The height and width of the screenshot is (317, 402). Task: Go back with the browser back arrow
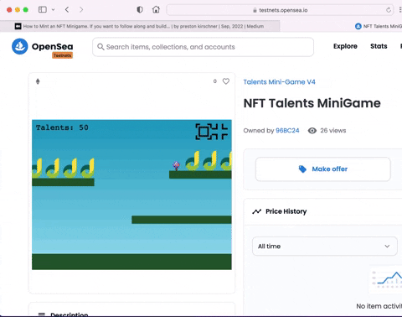67,10
